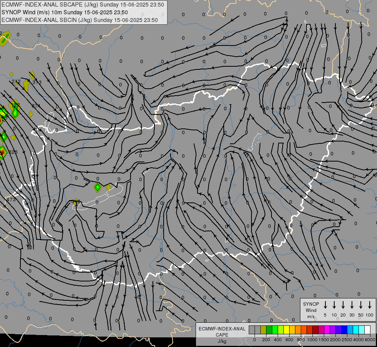Click the wind arrow above 30 m/s

tap(352, 305)
